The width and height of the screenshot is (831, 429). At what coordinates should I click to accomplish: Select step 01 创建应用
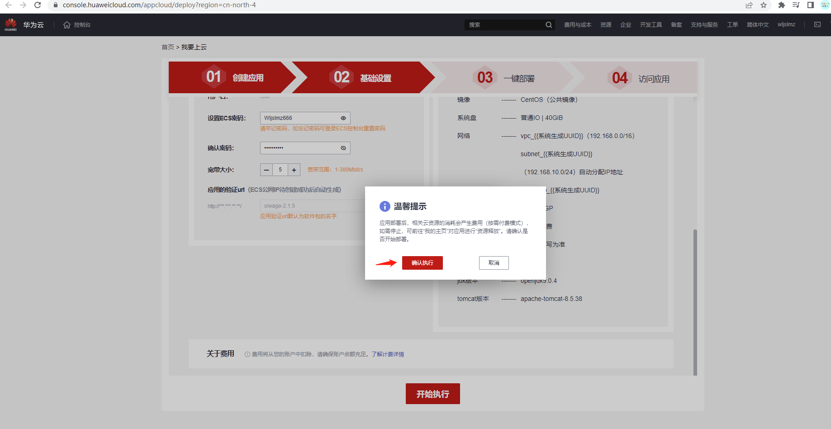[233, 77]
